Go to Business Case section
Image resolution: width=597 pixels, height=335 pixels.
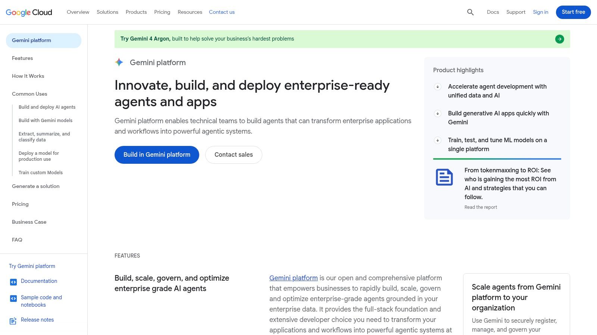[x=29, y=222]
